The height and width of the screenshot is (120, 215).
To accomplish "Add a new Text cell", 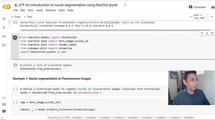I will [28, 17].
